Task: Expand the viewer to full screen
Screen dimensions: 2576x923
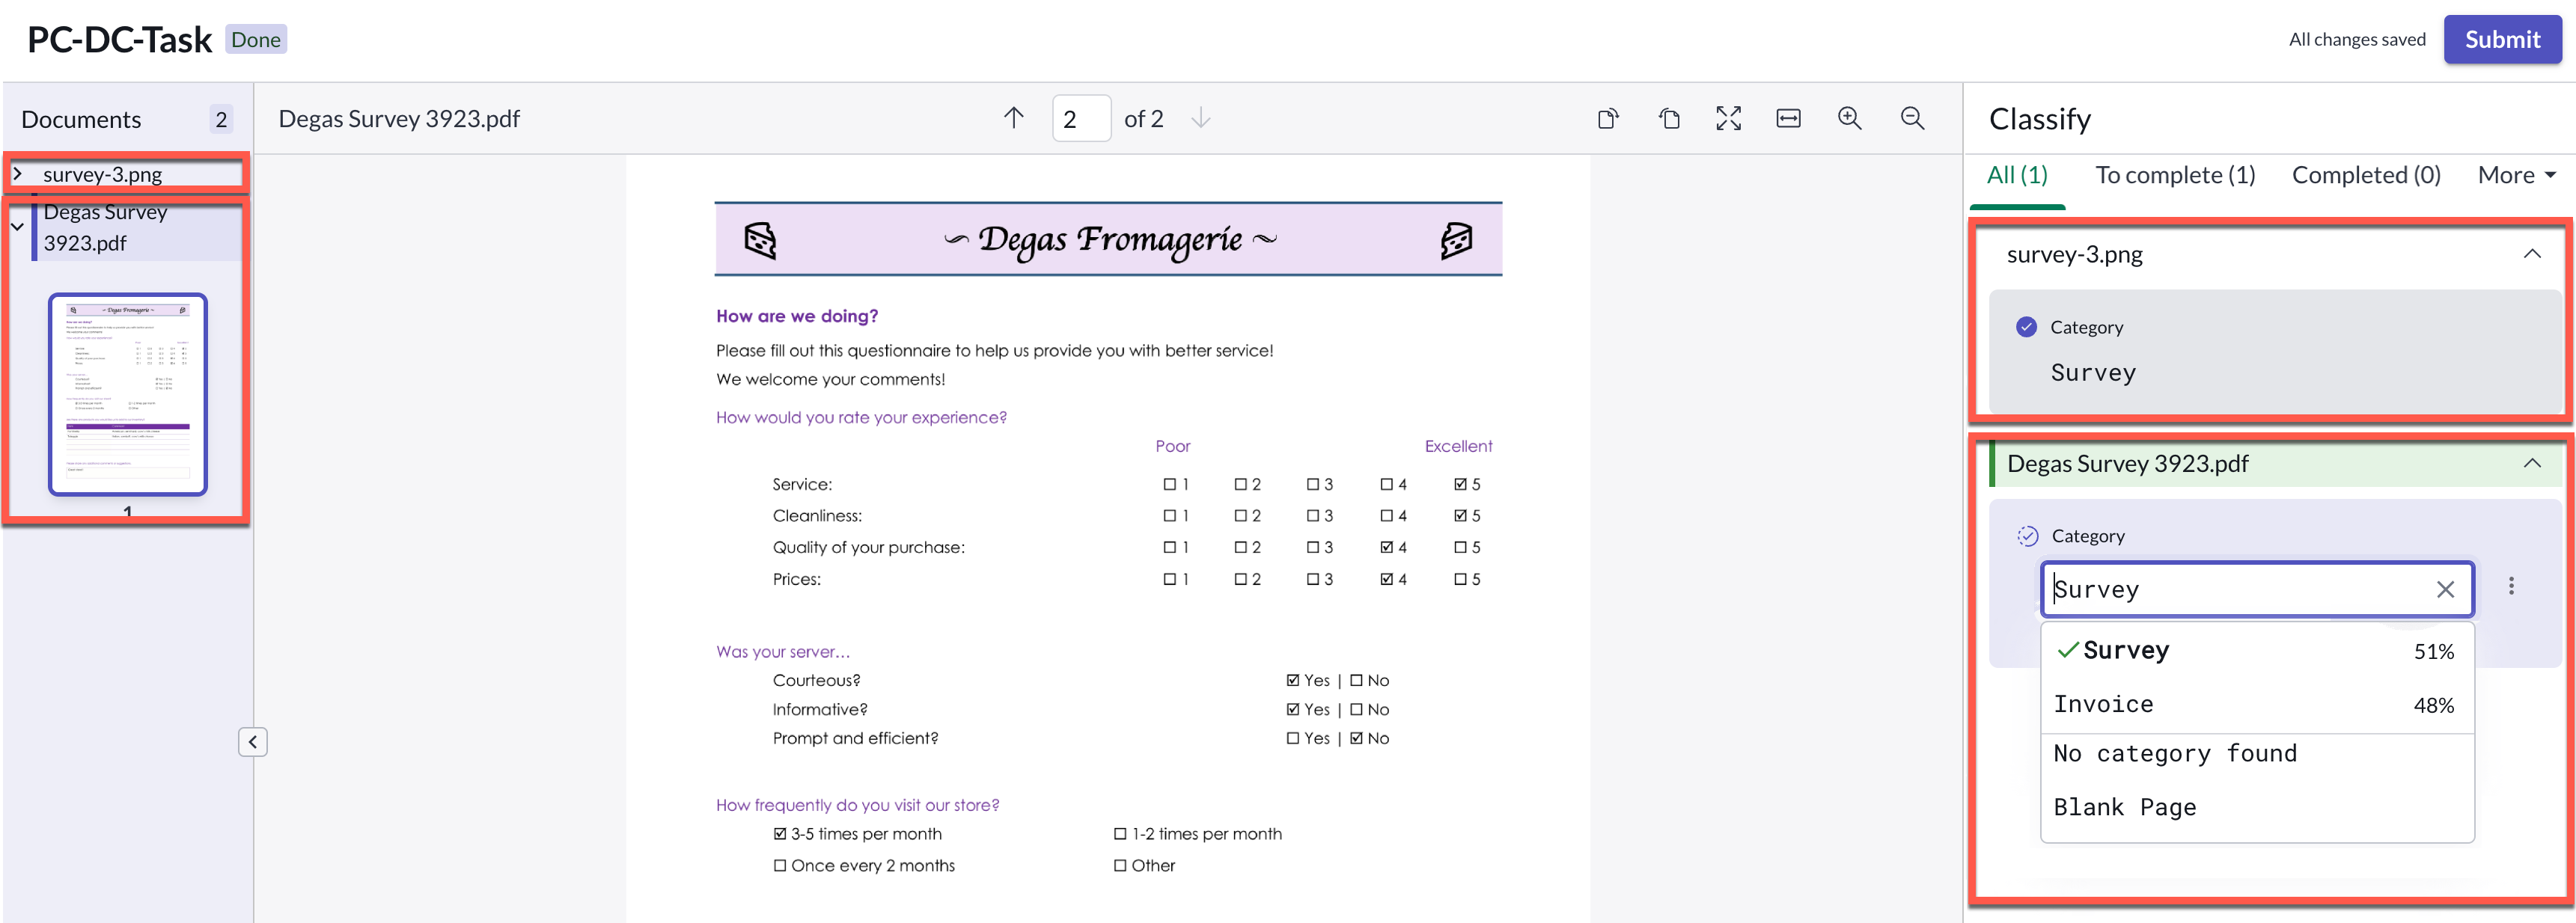Action: pos(1728,119)
